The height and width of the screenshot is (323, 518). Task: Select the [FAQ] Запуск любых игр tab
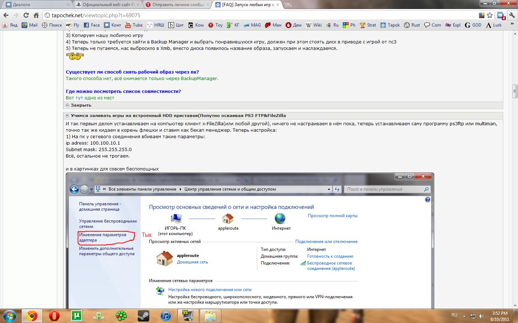click(x=247, y=5)
